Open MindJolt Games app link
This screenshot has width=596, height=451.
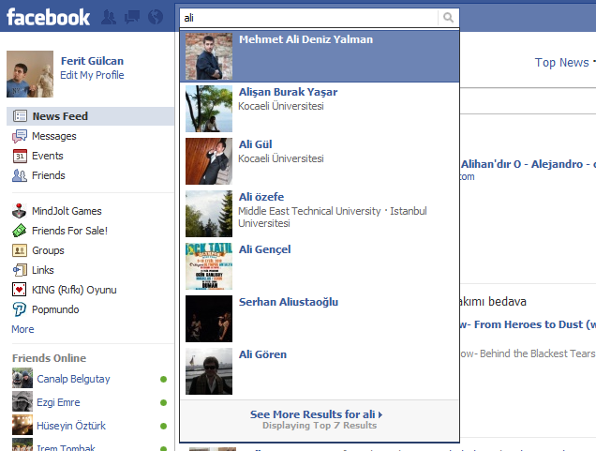(x=67, y=211)
